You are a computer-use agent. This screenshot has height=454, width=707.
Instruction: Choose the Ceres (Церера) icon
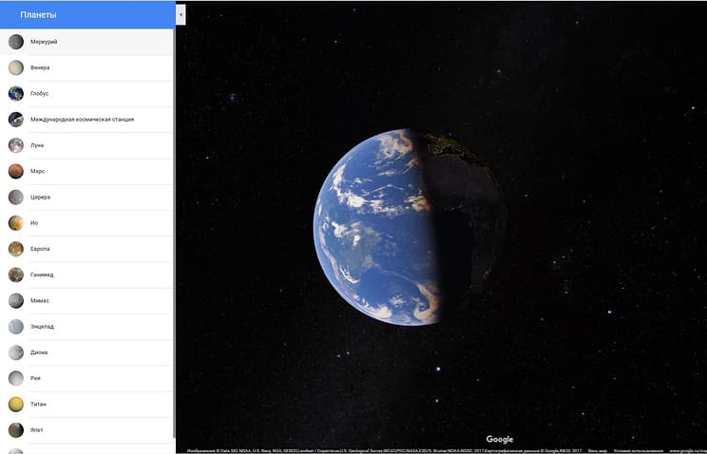click(x=16, y=197)
